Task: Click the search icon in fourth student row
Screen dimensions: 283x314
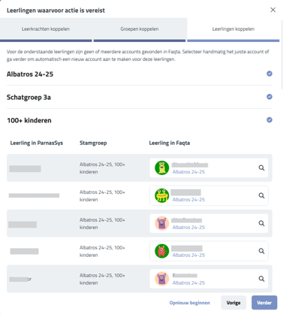Action: (261, 251)
